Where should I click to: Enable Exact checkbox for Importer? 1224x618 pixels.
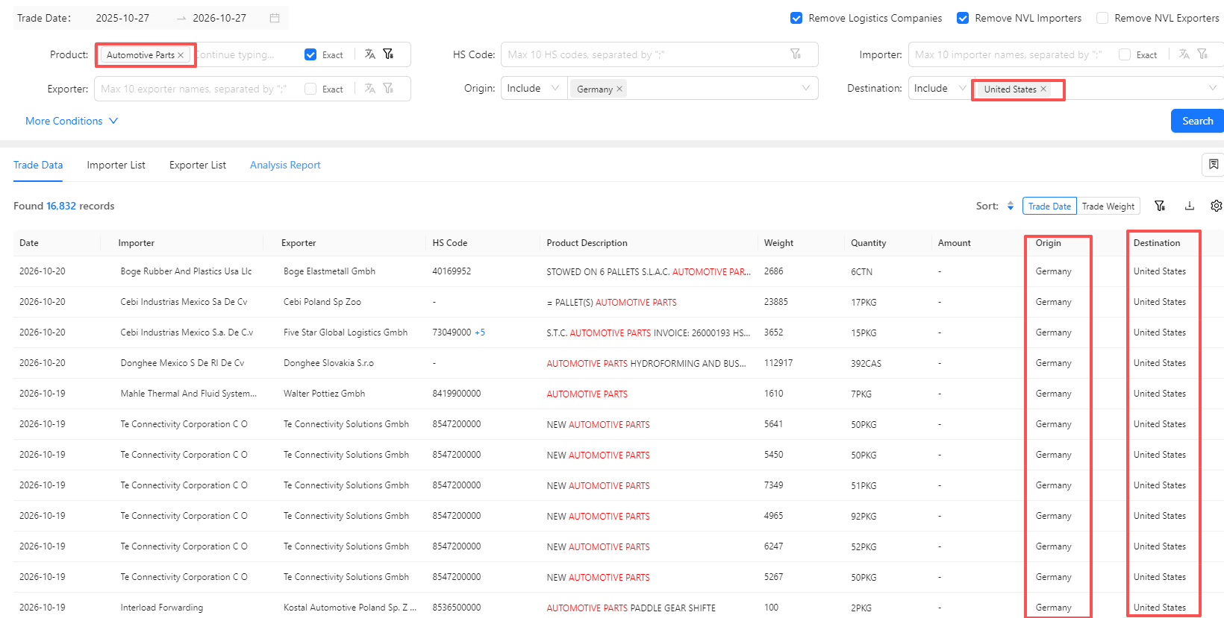pyautogui.click(x=1125, y=54)
